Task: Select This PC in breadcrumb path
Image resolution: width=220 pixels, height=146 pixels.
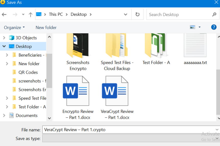Action: [x=56, y=14]
